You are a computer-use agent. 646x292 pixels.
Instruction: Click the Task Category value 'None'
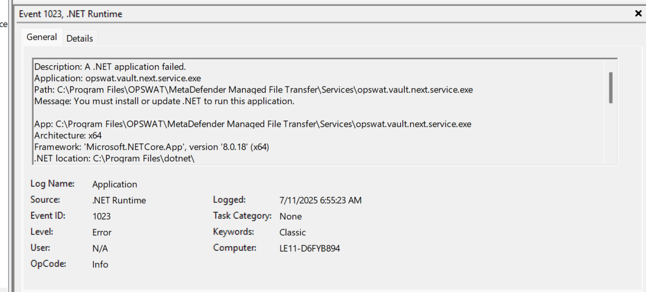tap(291, 216)
